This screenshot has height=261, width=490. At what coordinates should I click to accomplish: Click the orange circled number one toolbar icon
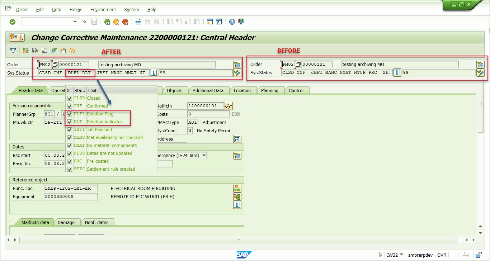[x=72, y=50]
